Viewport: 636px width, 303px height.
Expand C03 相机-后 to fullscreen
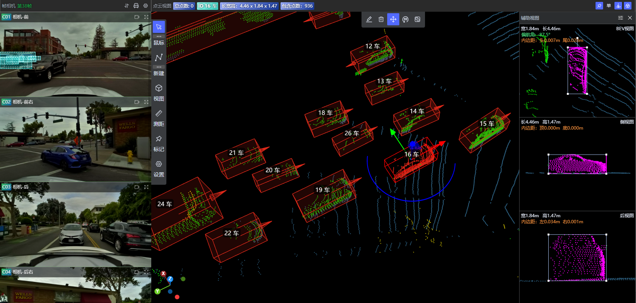[146, 187]
